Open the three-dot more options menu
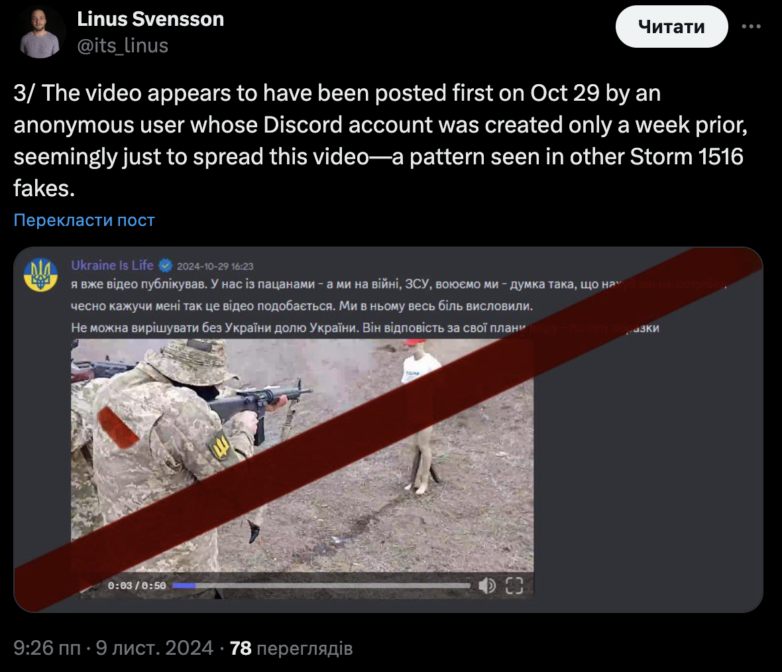 [751, 27]
